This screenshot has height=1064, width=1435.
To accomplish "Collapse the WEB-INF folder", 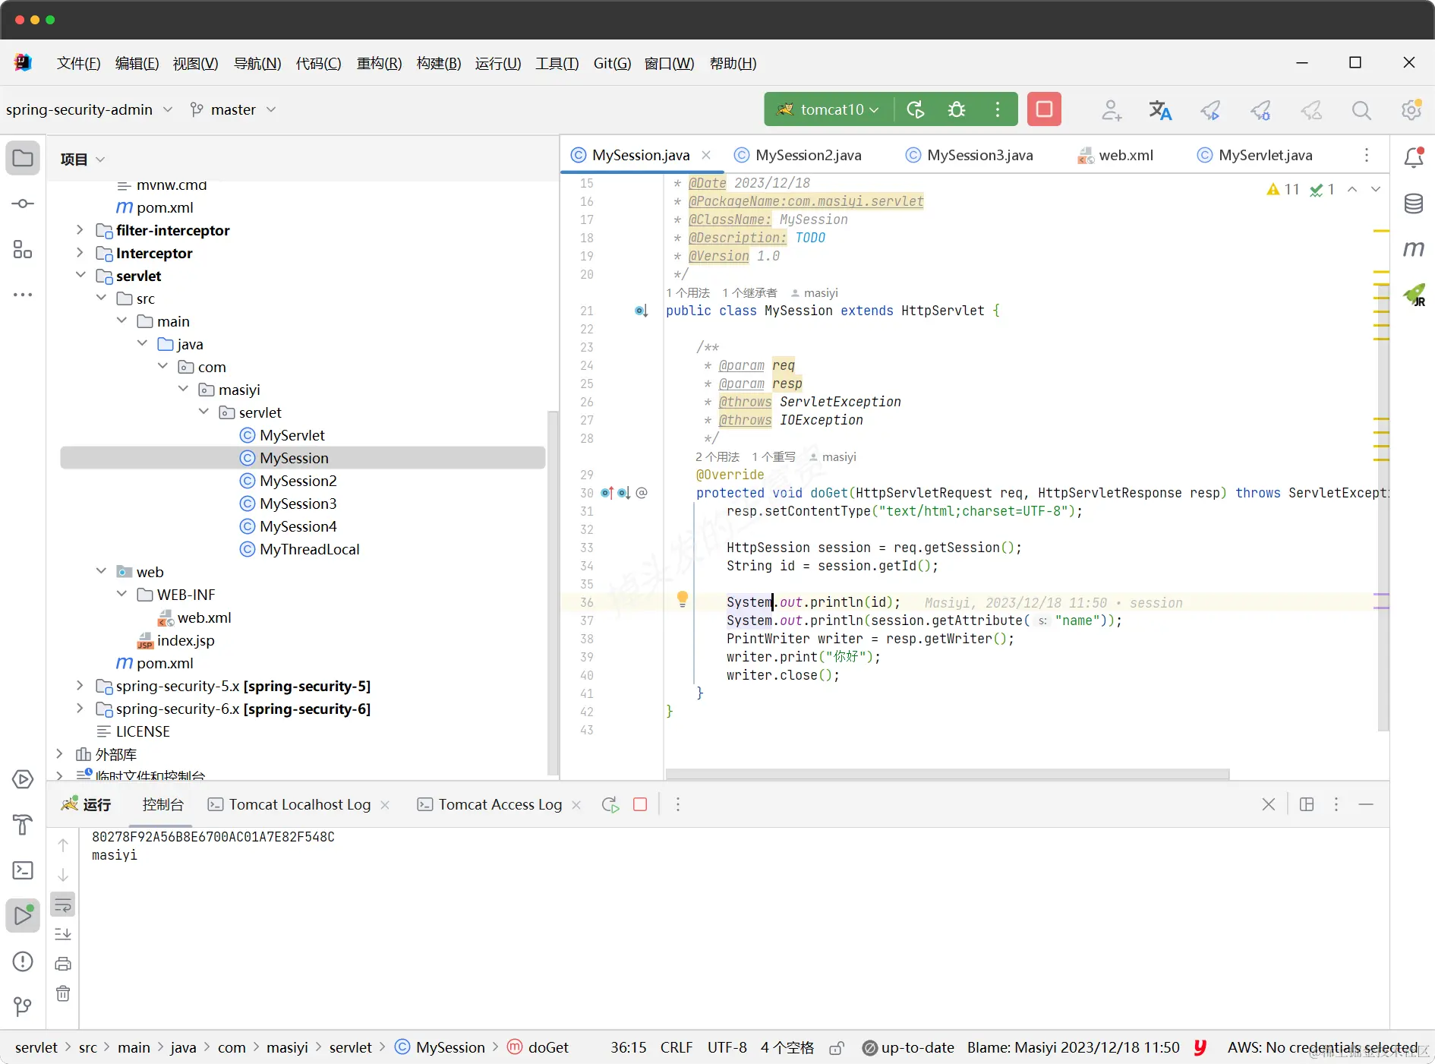I will pyautogui.click(x=121, y=594).
